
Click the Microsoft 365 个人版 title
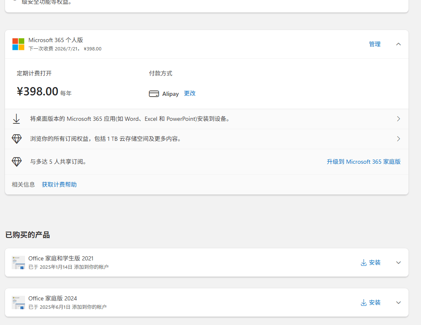point(55,40)
